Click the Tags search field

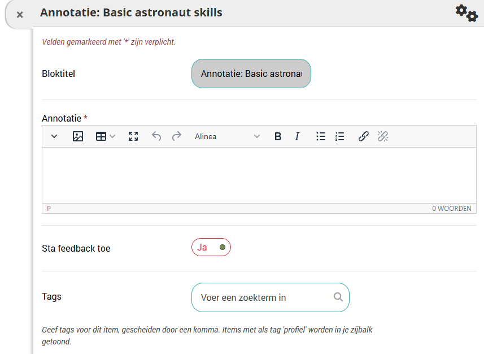point(265,297)
